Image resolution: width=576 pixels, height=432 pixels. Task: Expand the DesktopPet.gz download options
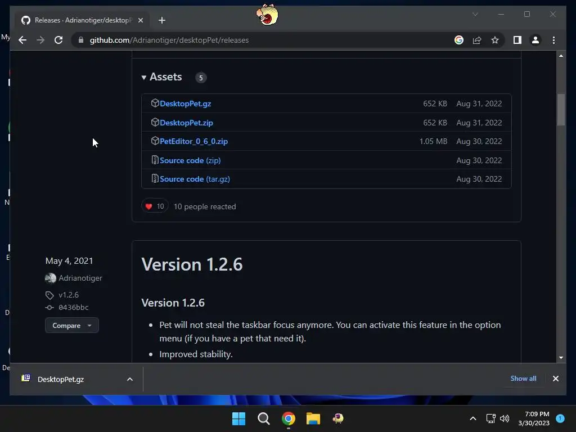[130, 379]
